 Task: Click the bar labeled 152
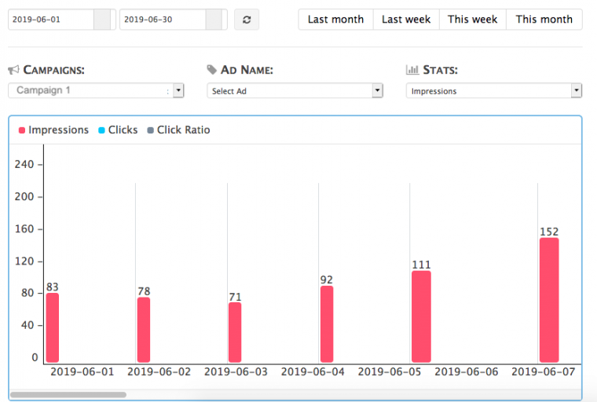tap(549, 300)
